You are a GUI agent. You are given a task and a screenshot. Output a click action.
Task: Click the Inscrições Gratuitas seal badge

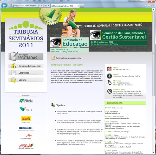(50, 16)
